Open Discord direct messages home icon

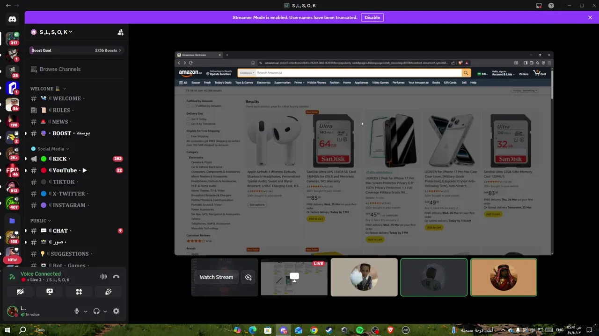pos(12,19)
